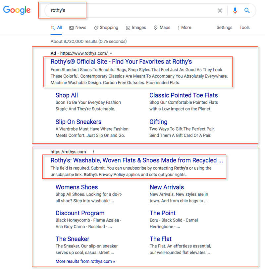This screenshot has width=265, height=269.
Task: Click the https://rothys.com result URL
Action: click(x=68, y=152)
